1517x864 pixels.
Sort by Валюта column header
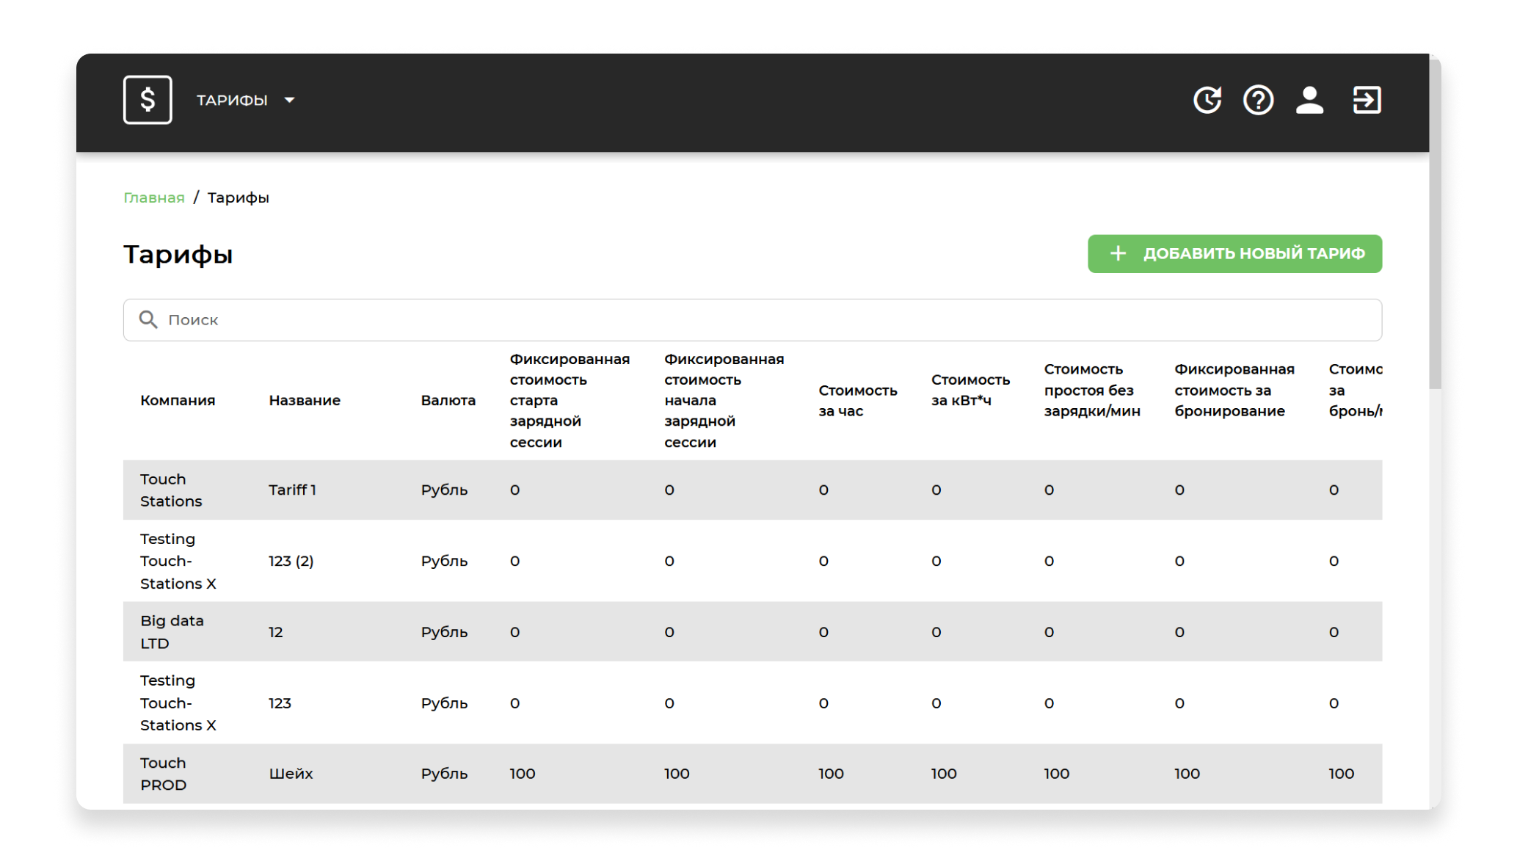(x=448, y=401)
